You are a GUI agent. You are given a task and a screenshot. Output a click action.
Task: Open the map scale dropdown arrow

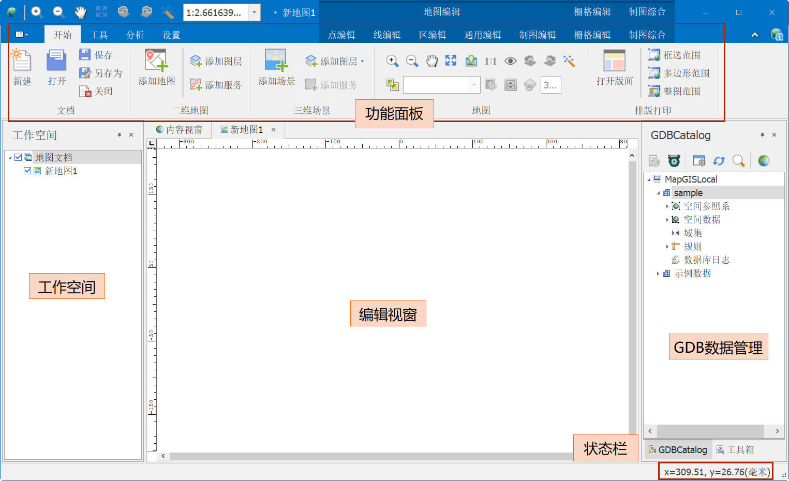(x=254, y=12)
